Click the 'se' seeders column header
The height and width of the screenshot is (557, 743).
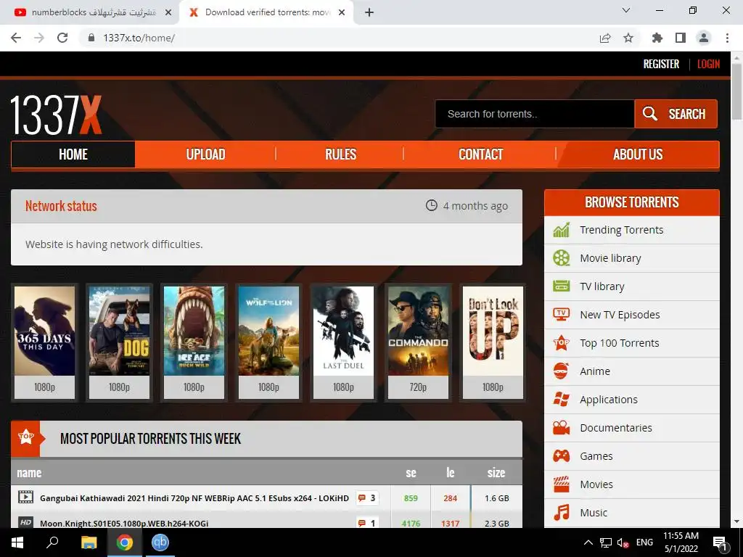click(x=411, y=473)
